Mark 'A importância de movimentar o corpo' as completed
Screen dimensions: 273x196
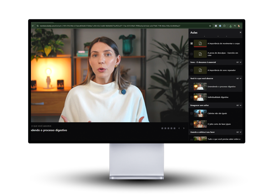point(192,44)
